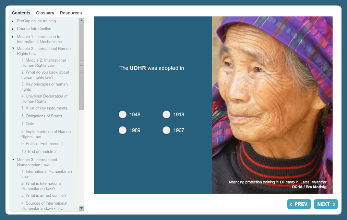The height and width of the screenshot is (220, 347).
Task: Click the scroll up arrow in contents panel
Action: click(x=82, y=21)
